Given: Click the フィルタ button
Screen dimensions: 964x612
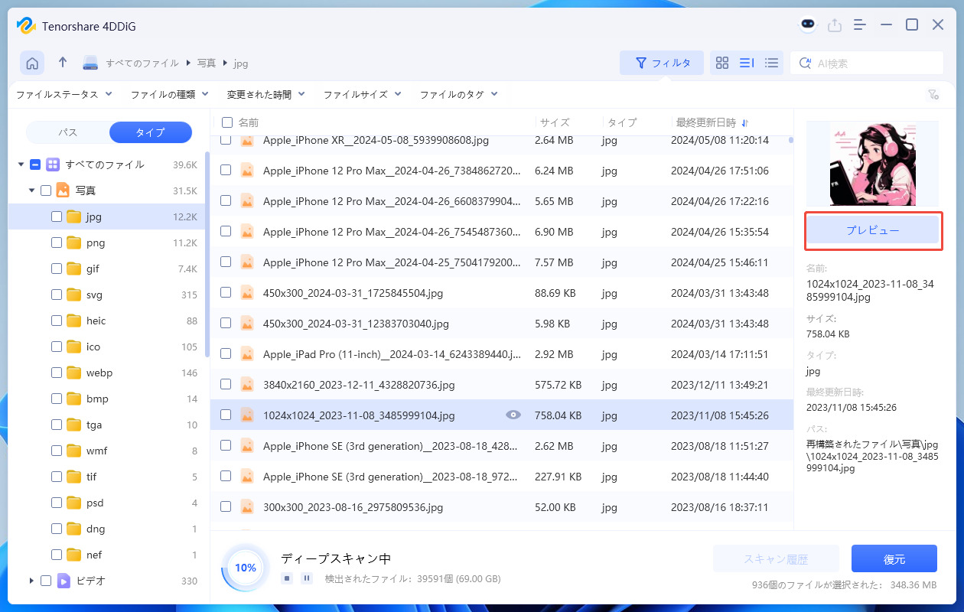Looking at the screenshot, I should point(662,63).
